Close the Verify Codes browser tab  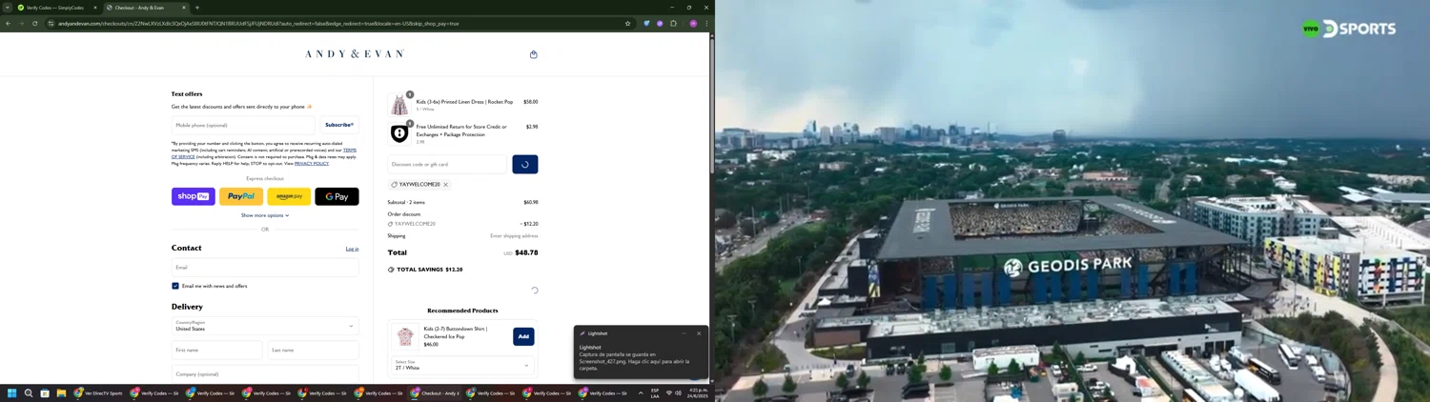(x=94, y=8)
